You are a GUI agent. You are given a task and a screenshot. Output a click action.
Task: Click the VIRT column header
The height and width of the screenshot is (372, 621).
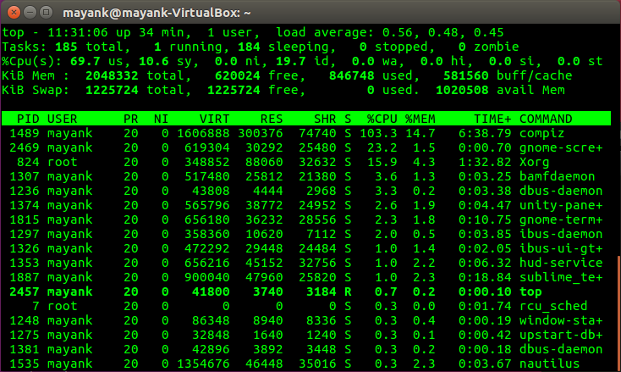click(214, 119)
